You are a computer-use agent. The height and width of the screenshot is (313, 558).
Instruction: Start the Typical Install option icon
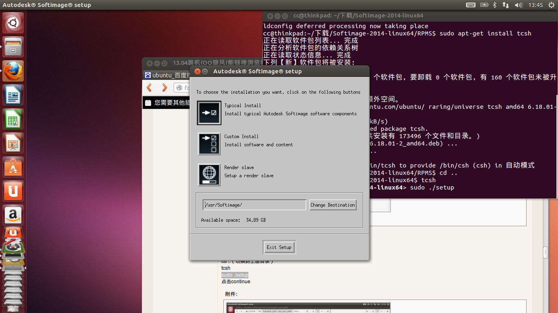pos(209,113)
